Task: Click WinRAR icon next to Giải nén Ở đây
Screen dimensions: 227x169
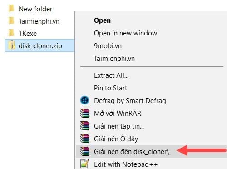Action: 85,139
